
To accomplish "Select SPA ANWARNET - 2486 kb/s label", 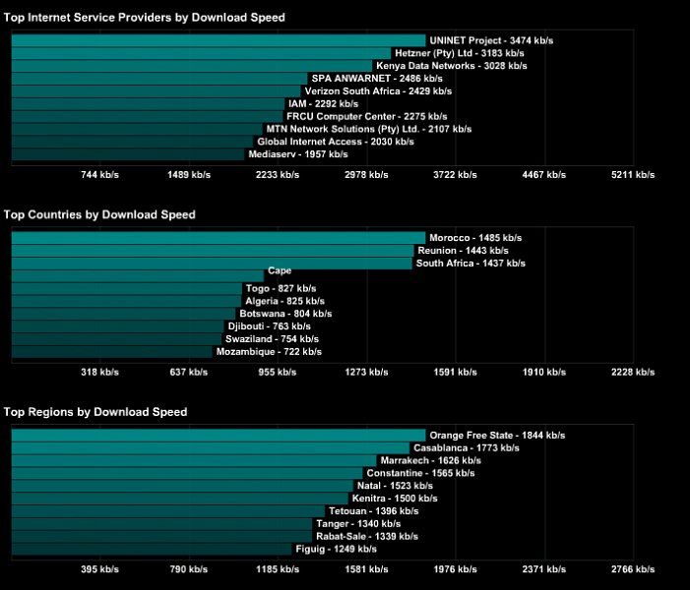I will point(377,79).
